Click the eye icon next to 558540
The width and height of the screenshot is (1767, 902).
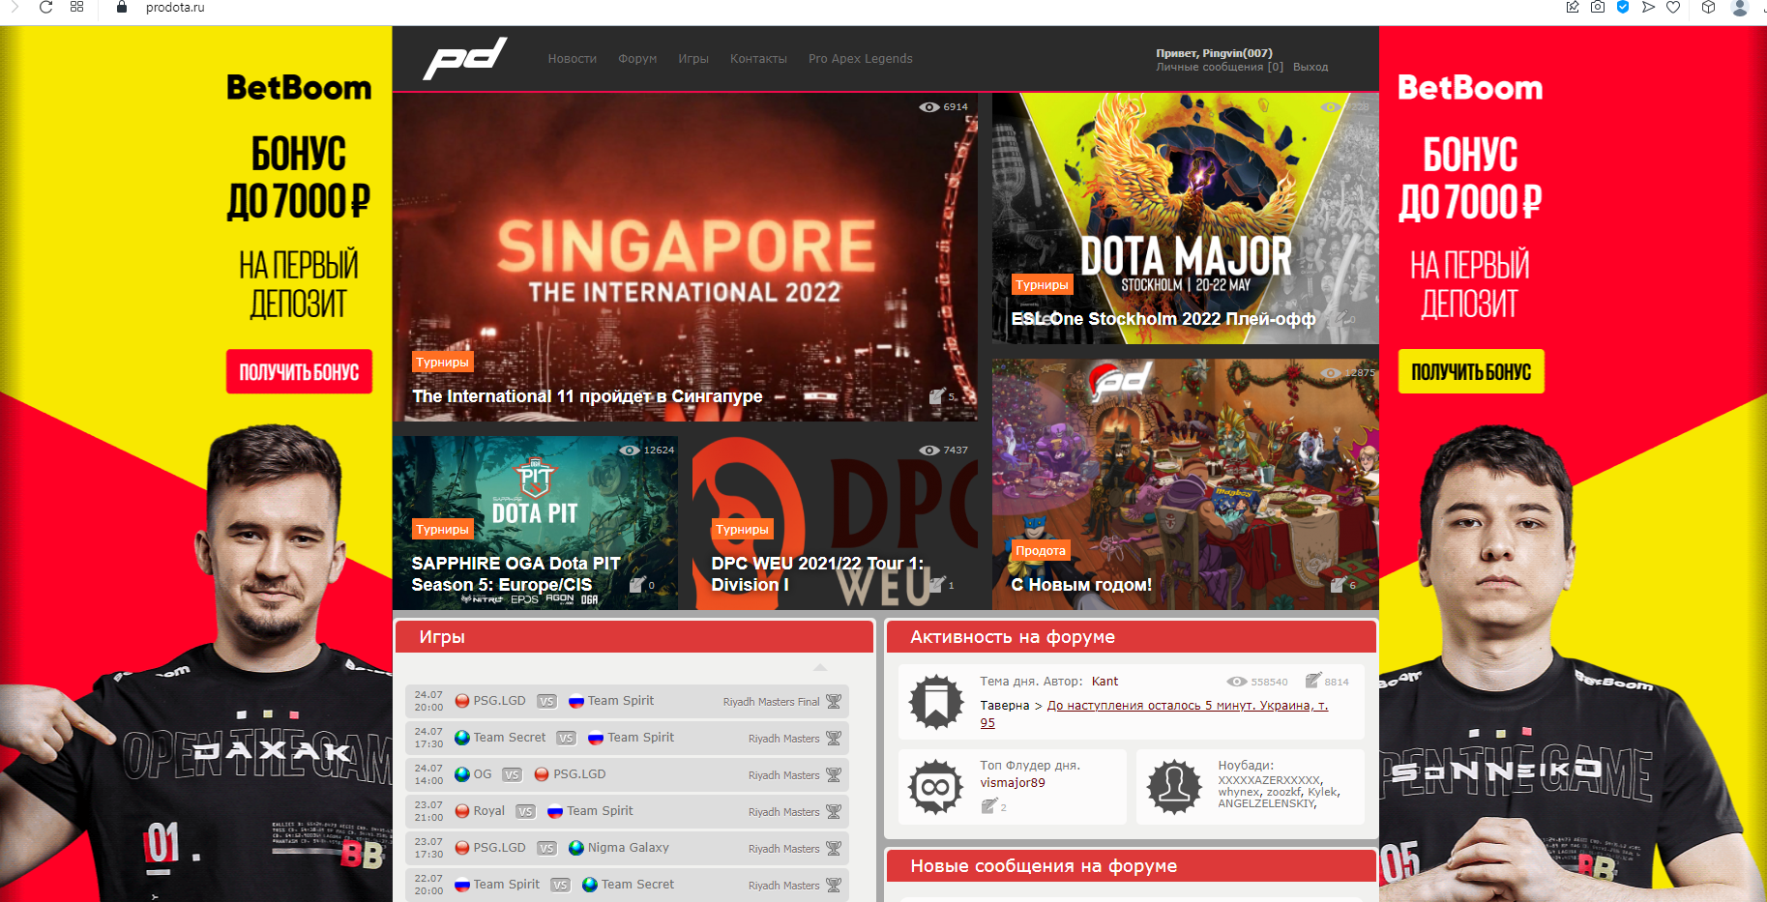pyautogui.click(x=1237, y=682)
